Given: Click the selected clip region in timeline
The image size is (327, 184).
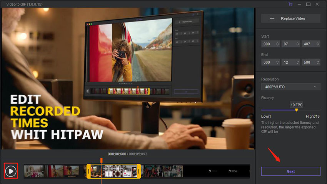Looking at the screenshot, I should (113, 171).
